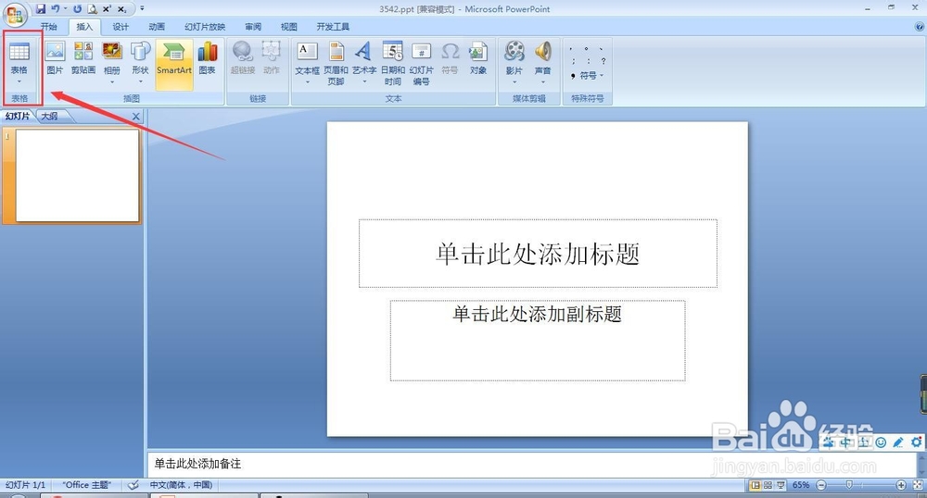Click the "Office 主题" theme indicator
Viewport: 927px width, 498px height.
pyautogui.click(x=87, y=485)
